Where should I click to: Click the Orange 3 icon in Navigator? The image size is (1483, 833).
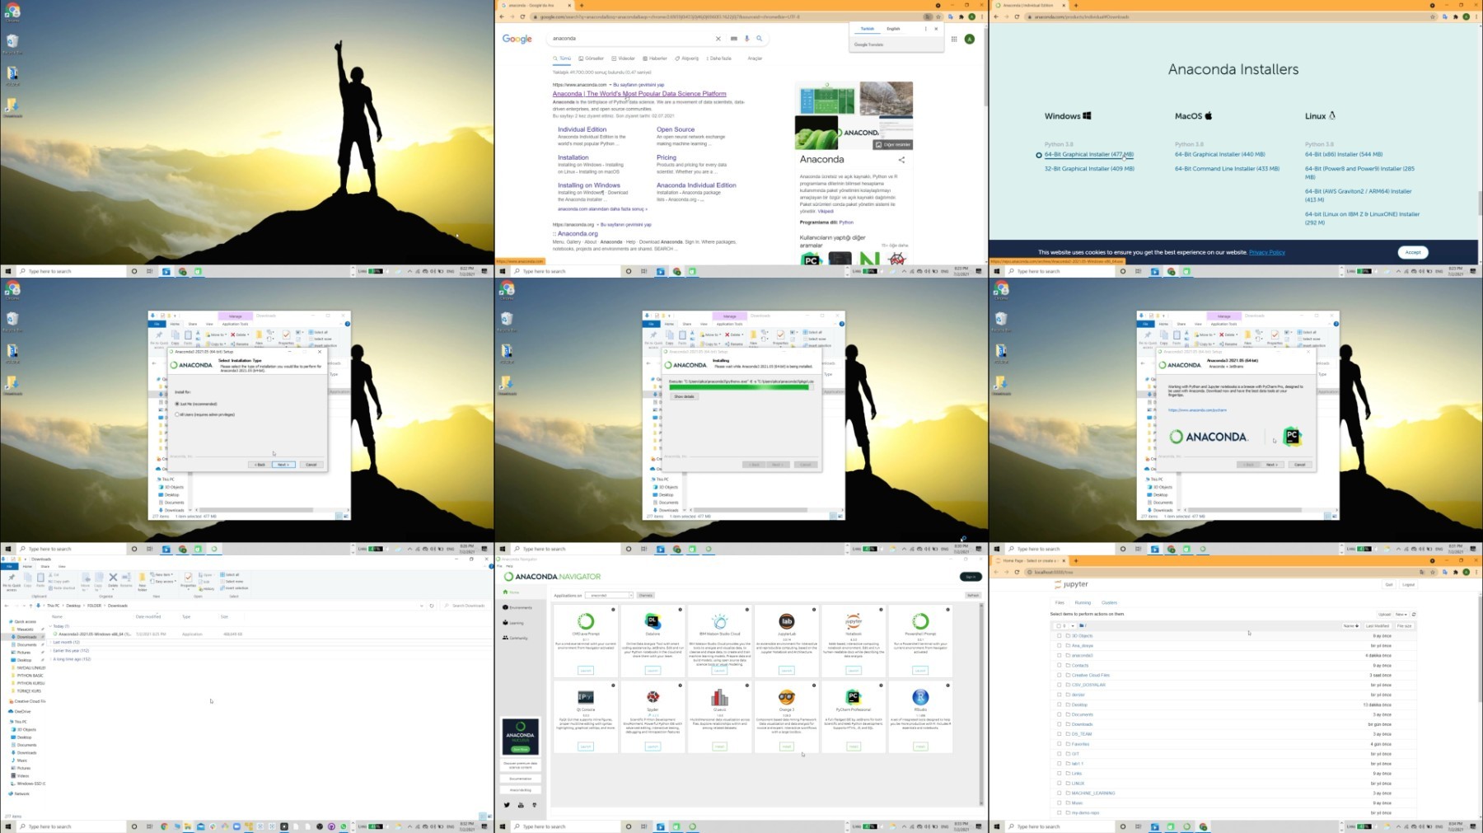[787, 697]
